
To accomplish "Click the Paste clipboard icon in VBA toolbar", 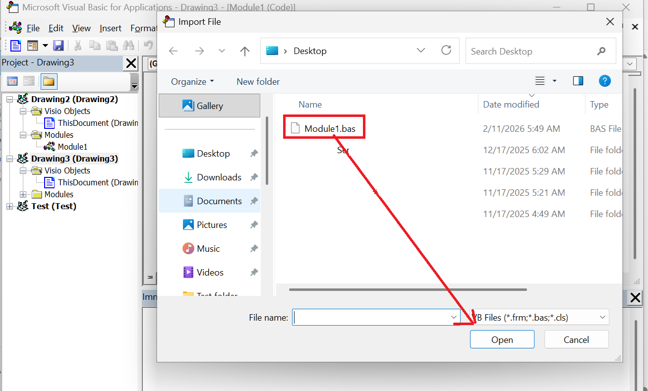I will pos(112,46).
